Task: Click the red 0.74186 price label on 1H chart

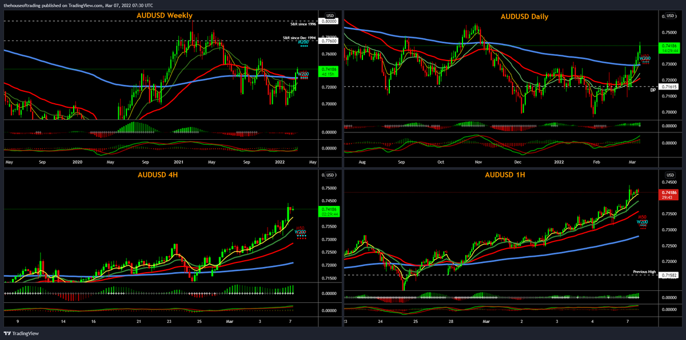Action: (x=669, y=195)
